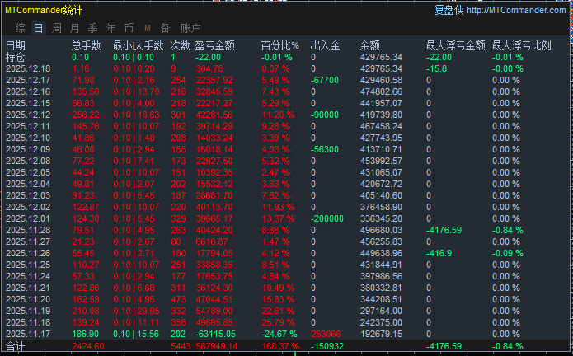Select the 年 yearly tab
Viewport: 573px width, 356px height.
[110, 28]
